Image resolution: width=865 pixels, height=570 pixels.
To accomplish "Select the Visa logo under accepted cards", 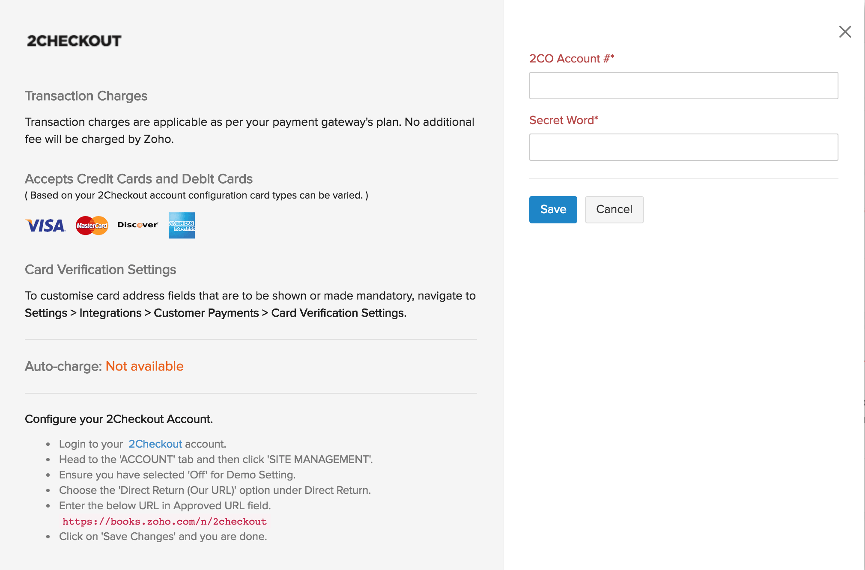I will coord(45,225).
